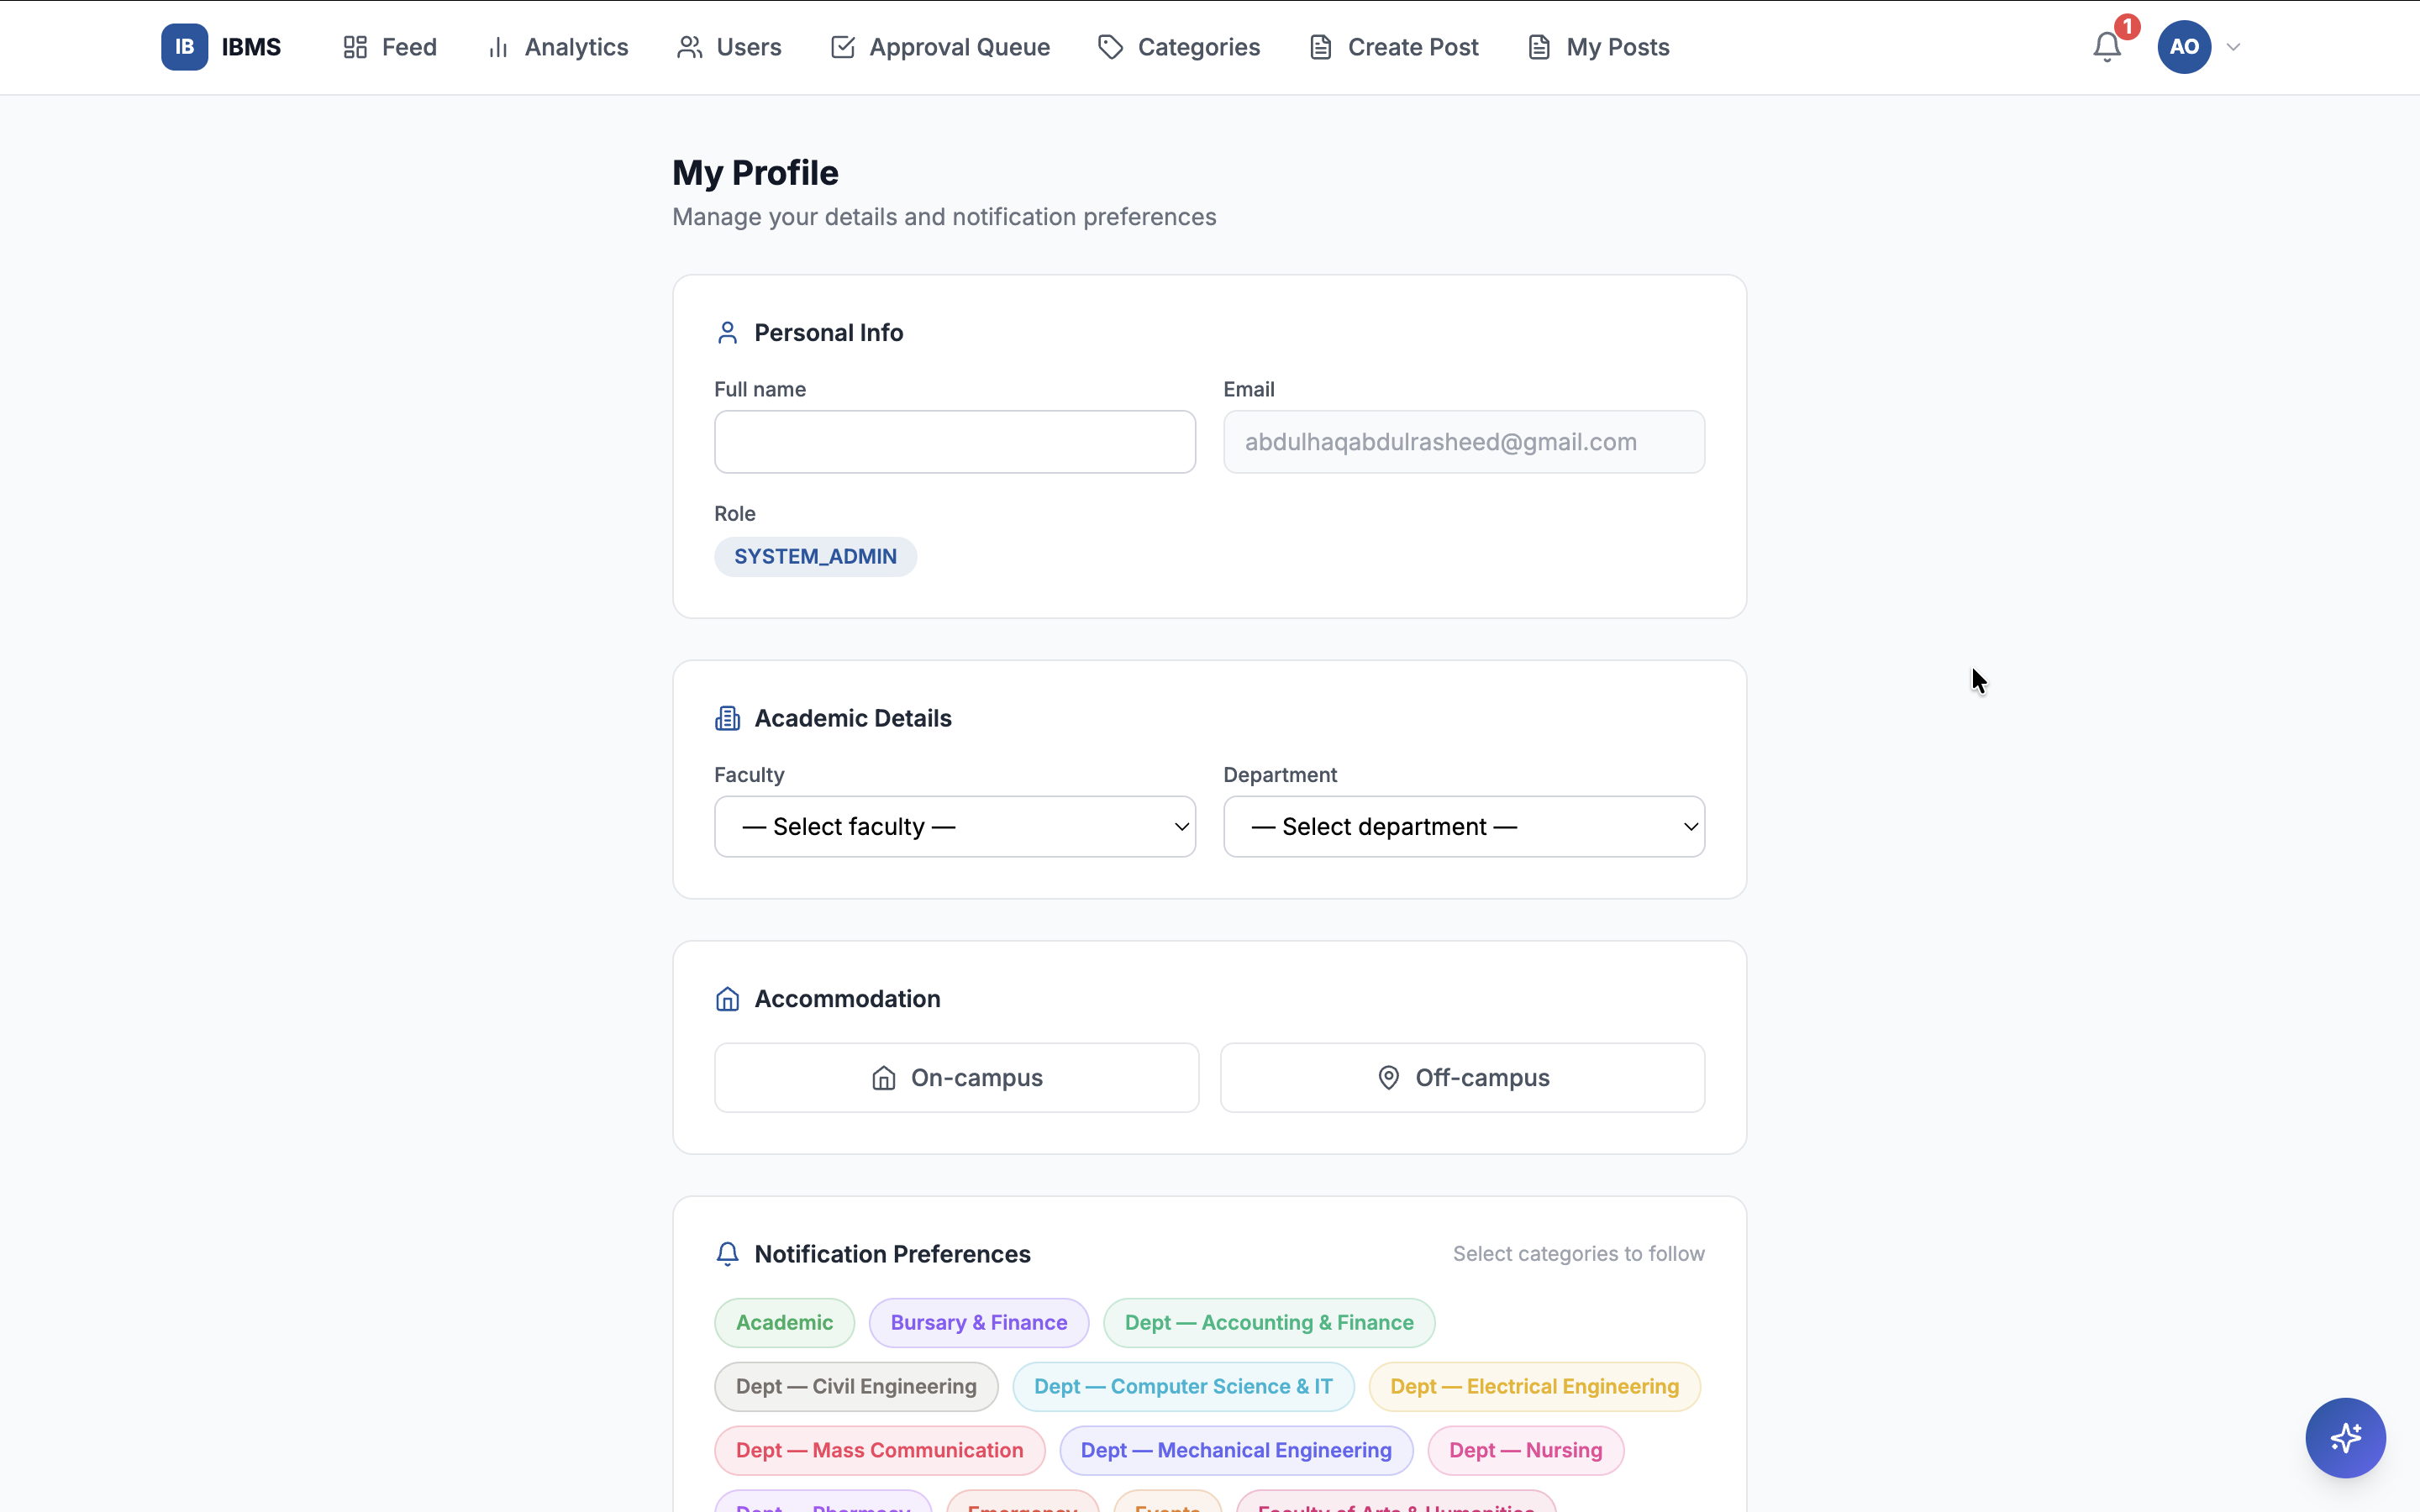Image resolution: width=2420 pixels, height=1512 pixels.
Task: Toggle Dept — Electrical Engineering chip
Action: click(1534, 1386)
